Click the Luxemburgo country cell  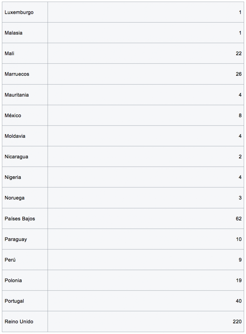click(x=19, y=12)
